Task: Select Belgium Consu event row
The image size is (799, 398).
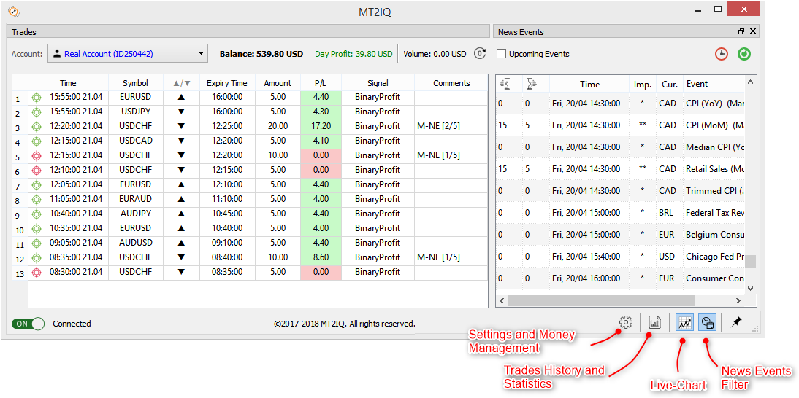Action: pyautogui.click(x=620, y=234)
